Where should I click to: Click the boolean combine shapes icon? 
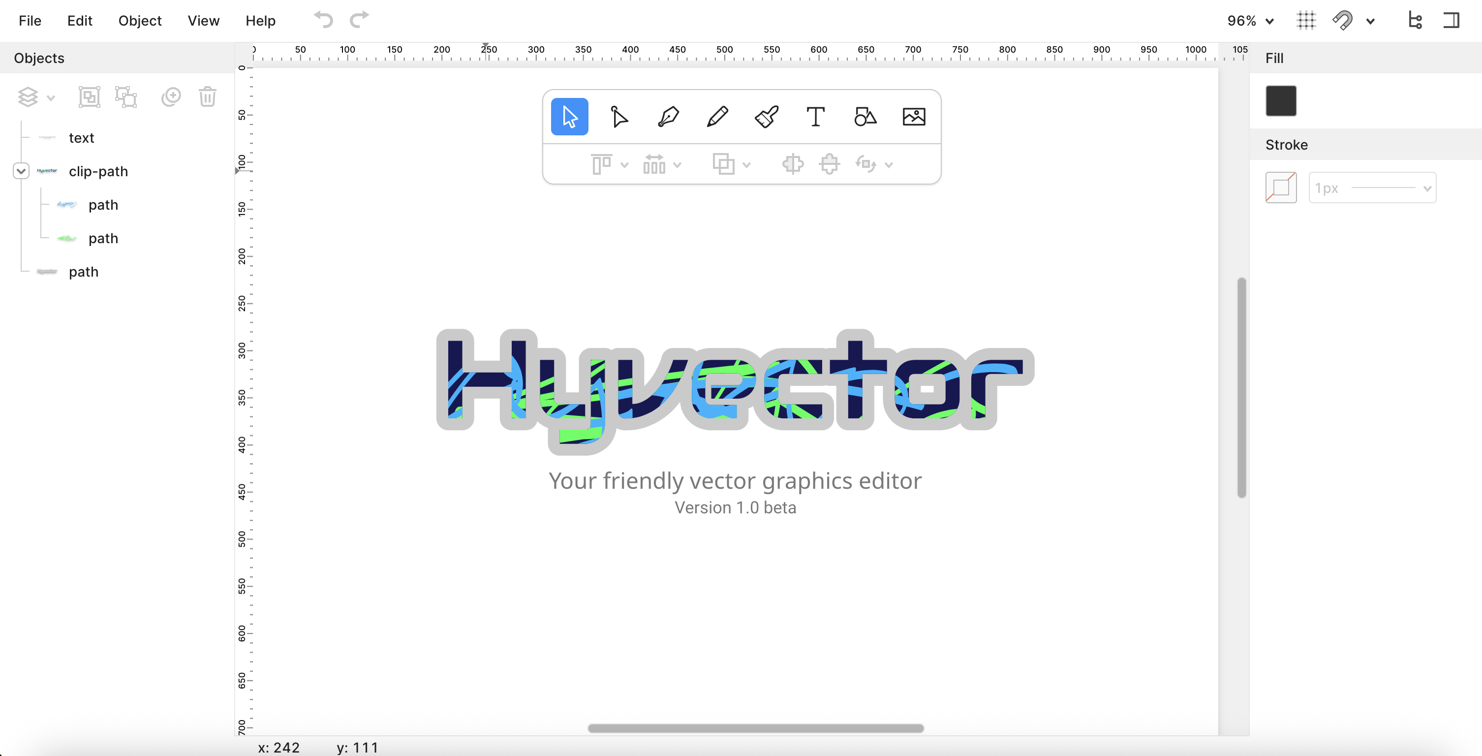[723, 164]
